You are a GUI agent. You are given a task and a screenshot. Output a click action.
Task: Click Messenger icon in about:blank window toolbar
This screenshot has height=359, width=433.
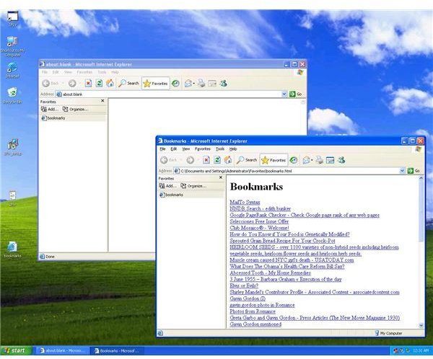[224, 84]
